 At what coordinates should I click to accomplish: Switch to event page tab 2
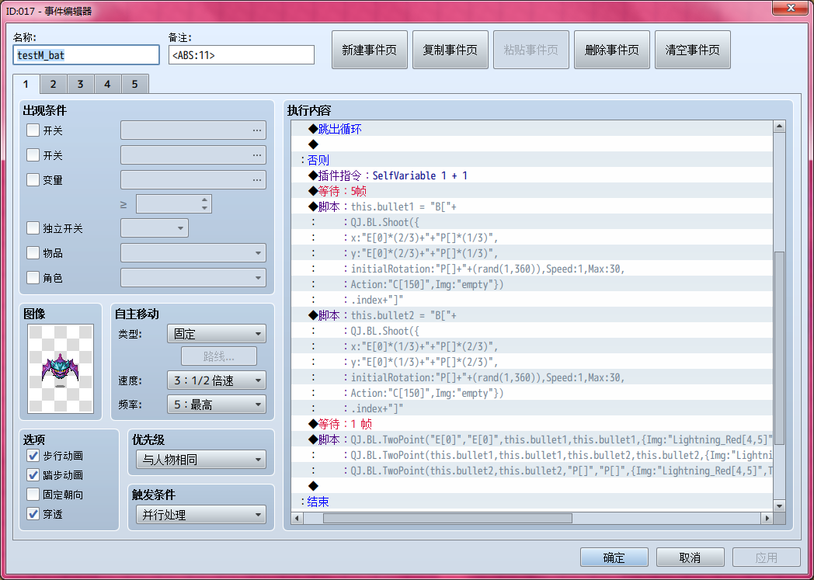53,84
